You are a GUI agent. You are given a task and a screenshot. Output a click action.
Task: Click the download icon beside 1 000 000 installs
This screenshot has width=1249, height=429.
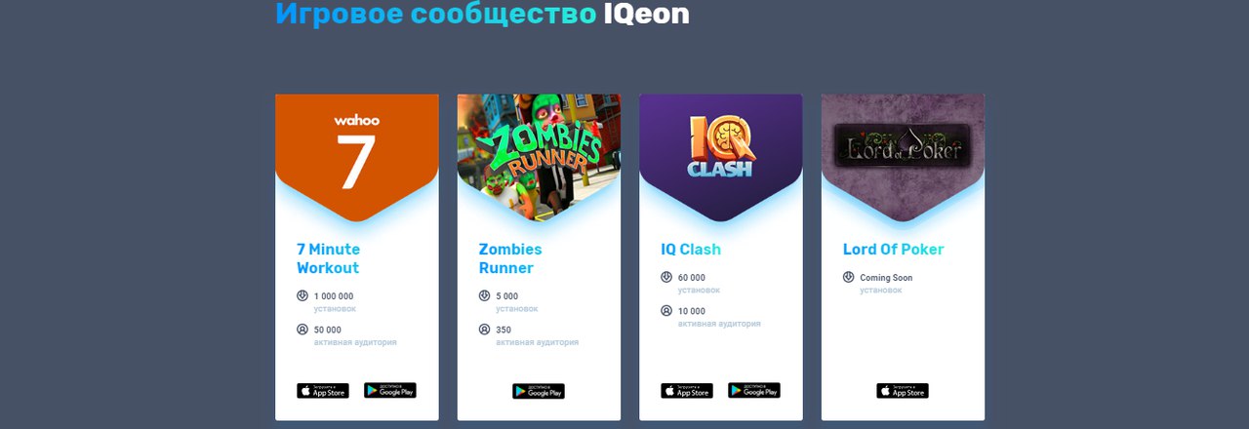tap(302, 295)
